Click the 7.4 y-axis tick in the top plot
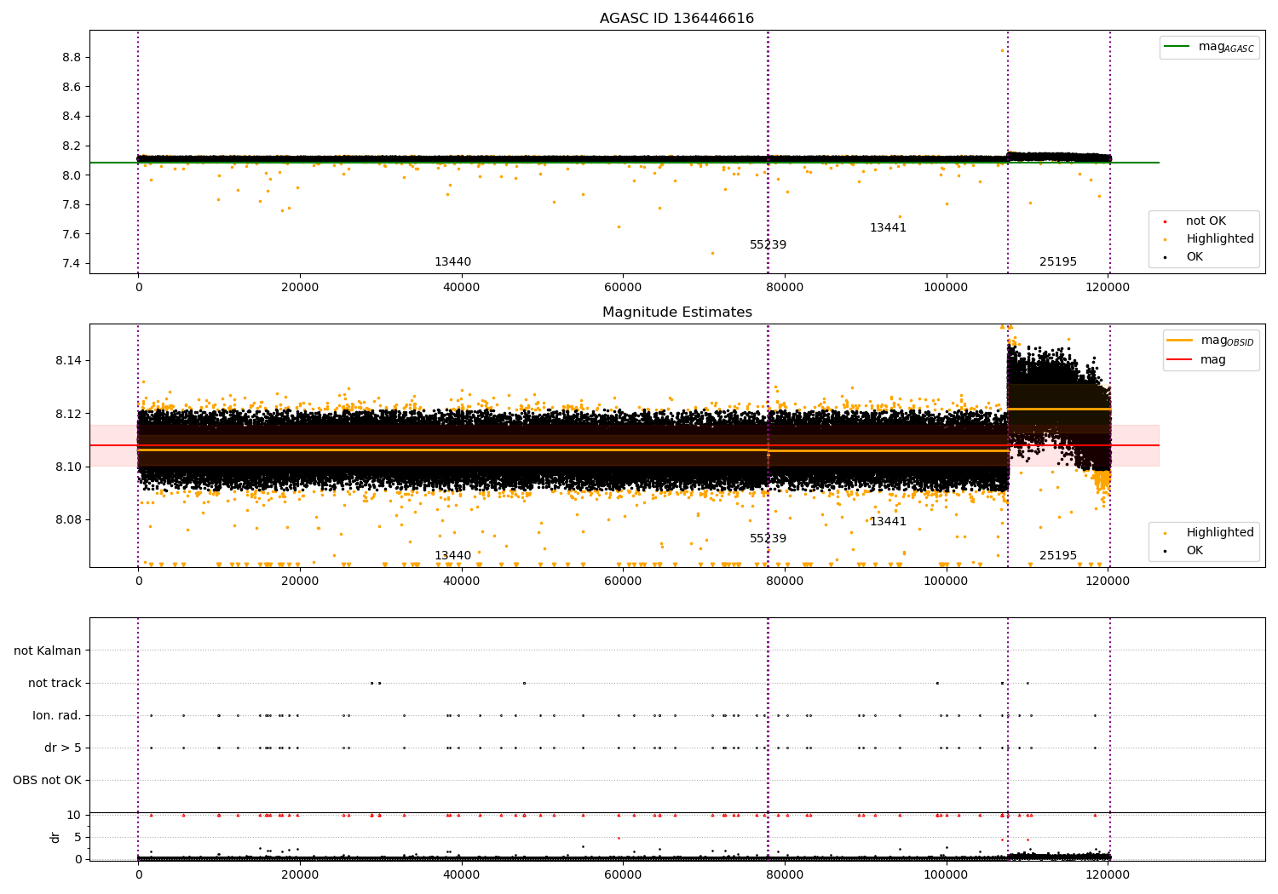The width and height of the screenshot is (1278, 894). (x=72, y=263)
